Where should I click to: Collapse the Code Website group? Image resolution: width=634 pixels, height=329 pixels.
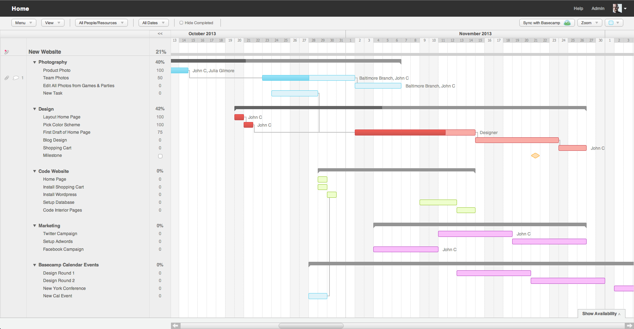[35, 171]
